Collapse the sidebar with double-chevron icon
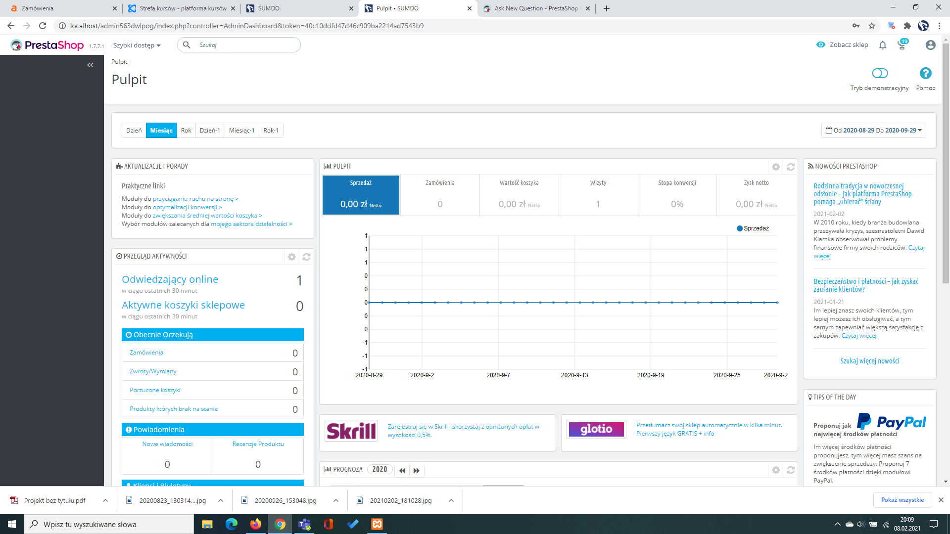The width and height of the screenshot is (950, 534). 90,65
